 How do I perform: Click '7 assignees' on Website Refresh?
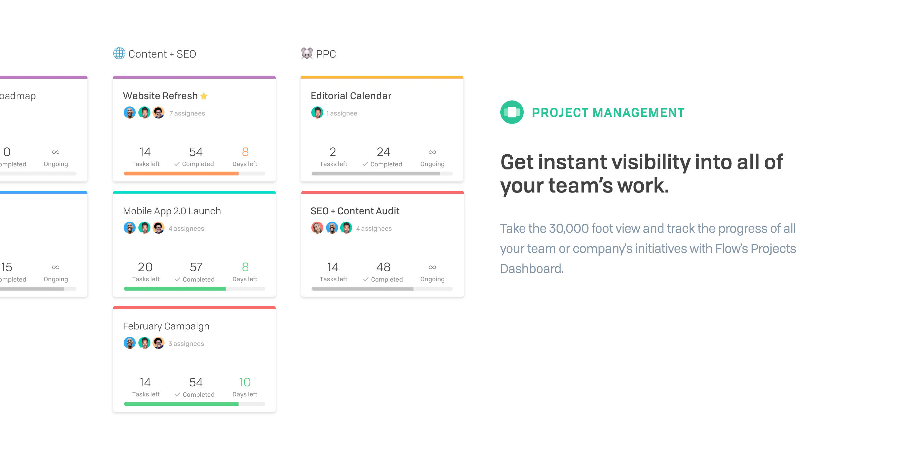187,113
